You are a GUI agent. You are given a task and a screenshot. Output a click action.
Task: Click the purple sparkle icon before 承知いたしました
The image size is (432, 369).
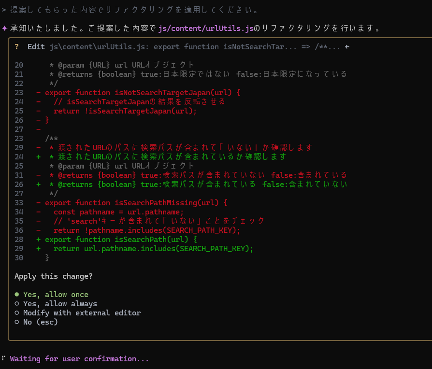point(4,28)
